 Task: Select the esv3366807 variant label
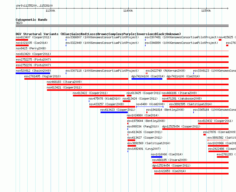(102, 37)
